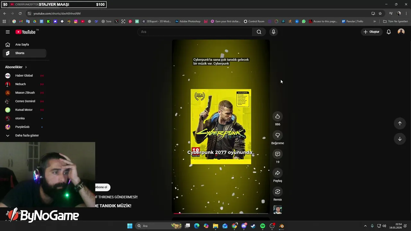Open the X bookmark icon
The height and width of the screenshot is (231, 411).
point(116,21)
